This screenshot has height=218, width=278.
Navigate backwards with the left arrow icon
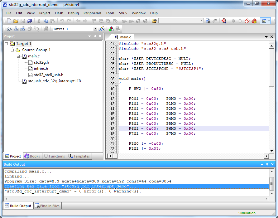[78, 21]
